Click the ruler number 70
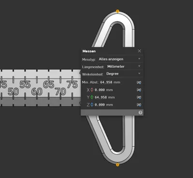Image resolution: width=193 pixels, height=178 pixels. pos(60,91)
